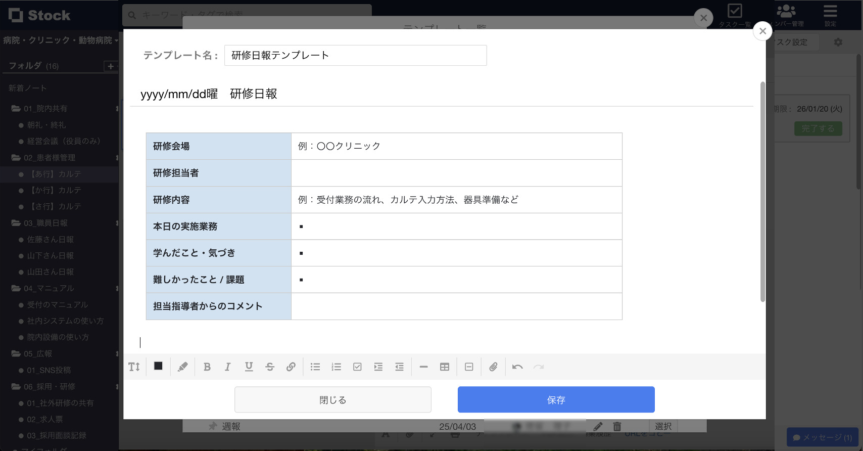Insert a horizontal divider line

424,367
